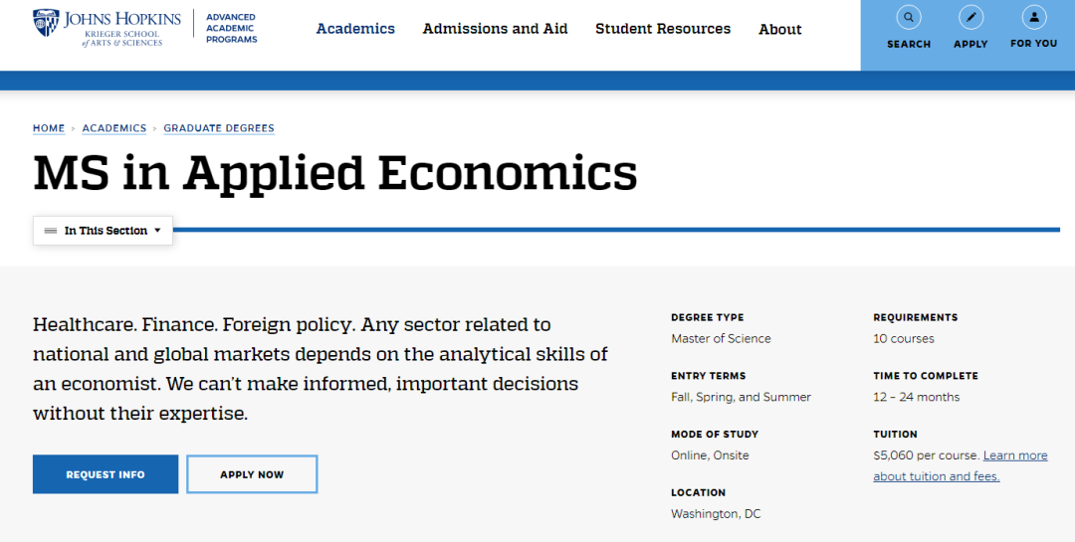Go to the Academics breadcrumb link

[x=114, y=128]
